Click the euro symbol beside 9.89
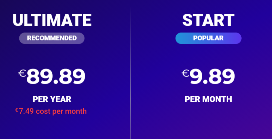 [x=186, y=73]
